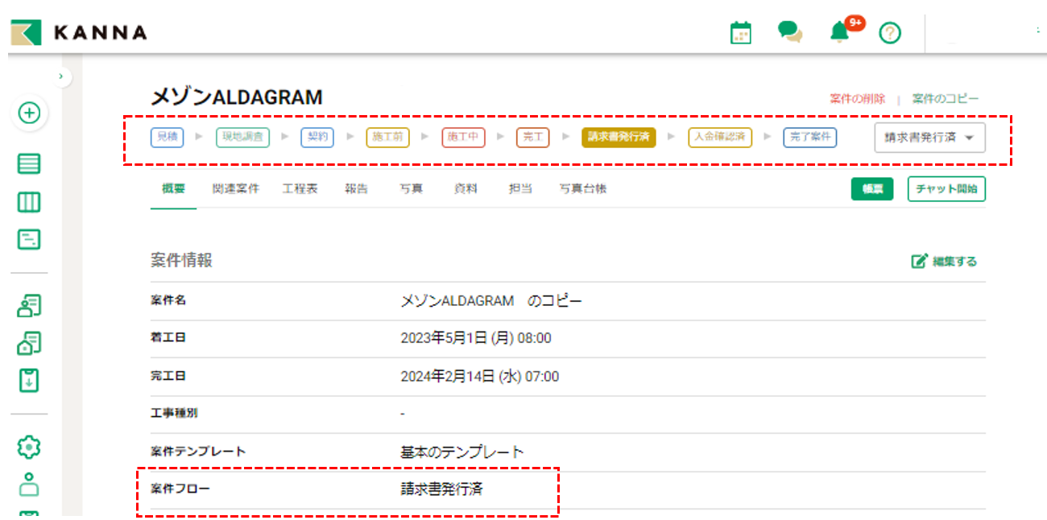Click the KANNA logo
This screenshot has height=520, width=1047.
click(x=79, y=32)
